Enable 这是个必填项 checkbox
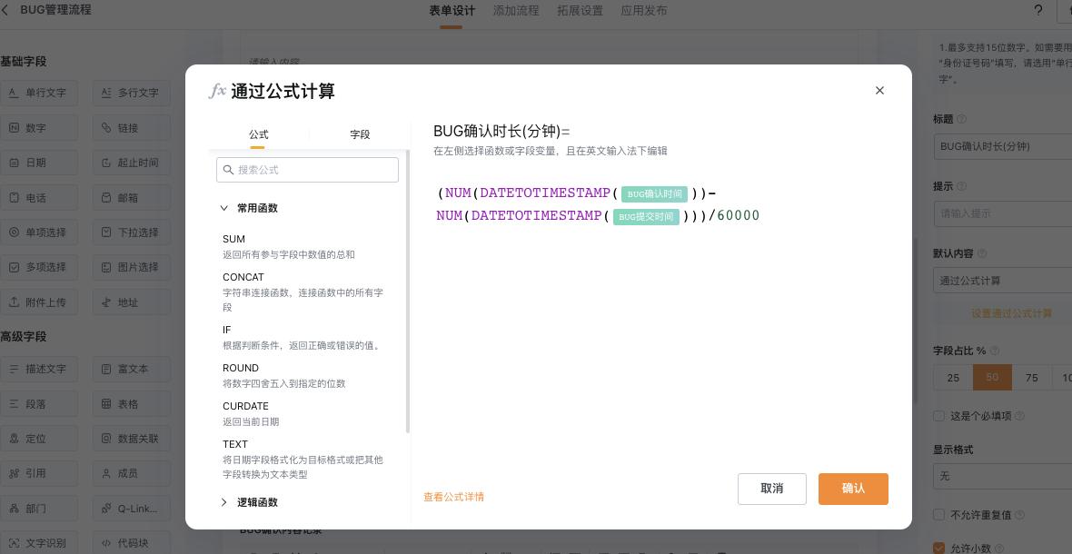Image resolution: width=1072 pixels, height=554 pixels. click(939, 416)
